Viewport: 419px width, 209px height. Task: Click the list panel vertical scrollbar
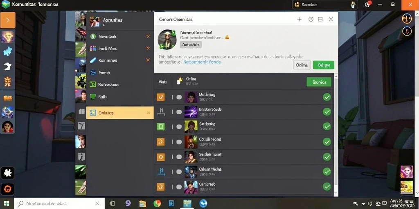(x=336, y=135)
